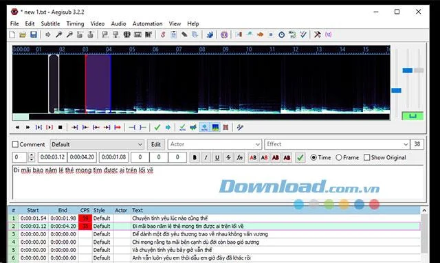This screenshot has width=440, height=263.
Task: Select row 4 starting 'Chỉ mong rằng'
Action: click(x=214, y=242)
